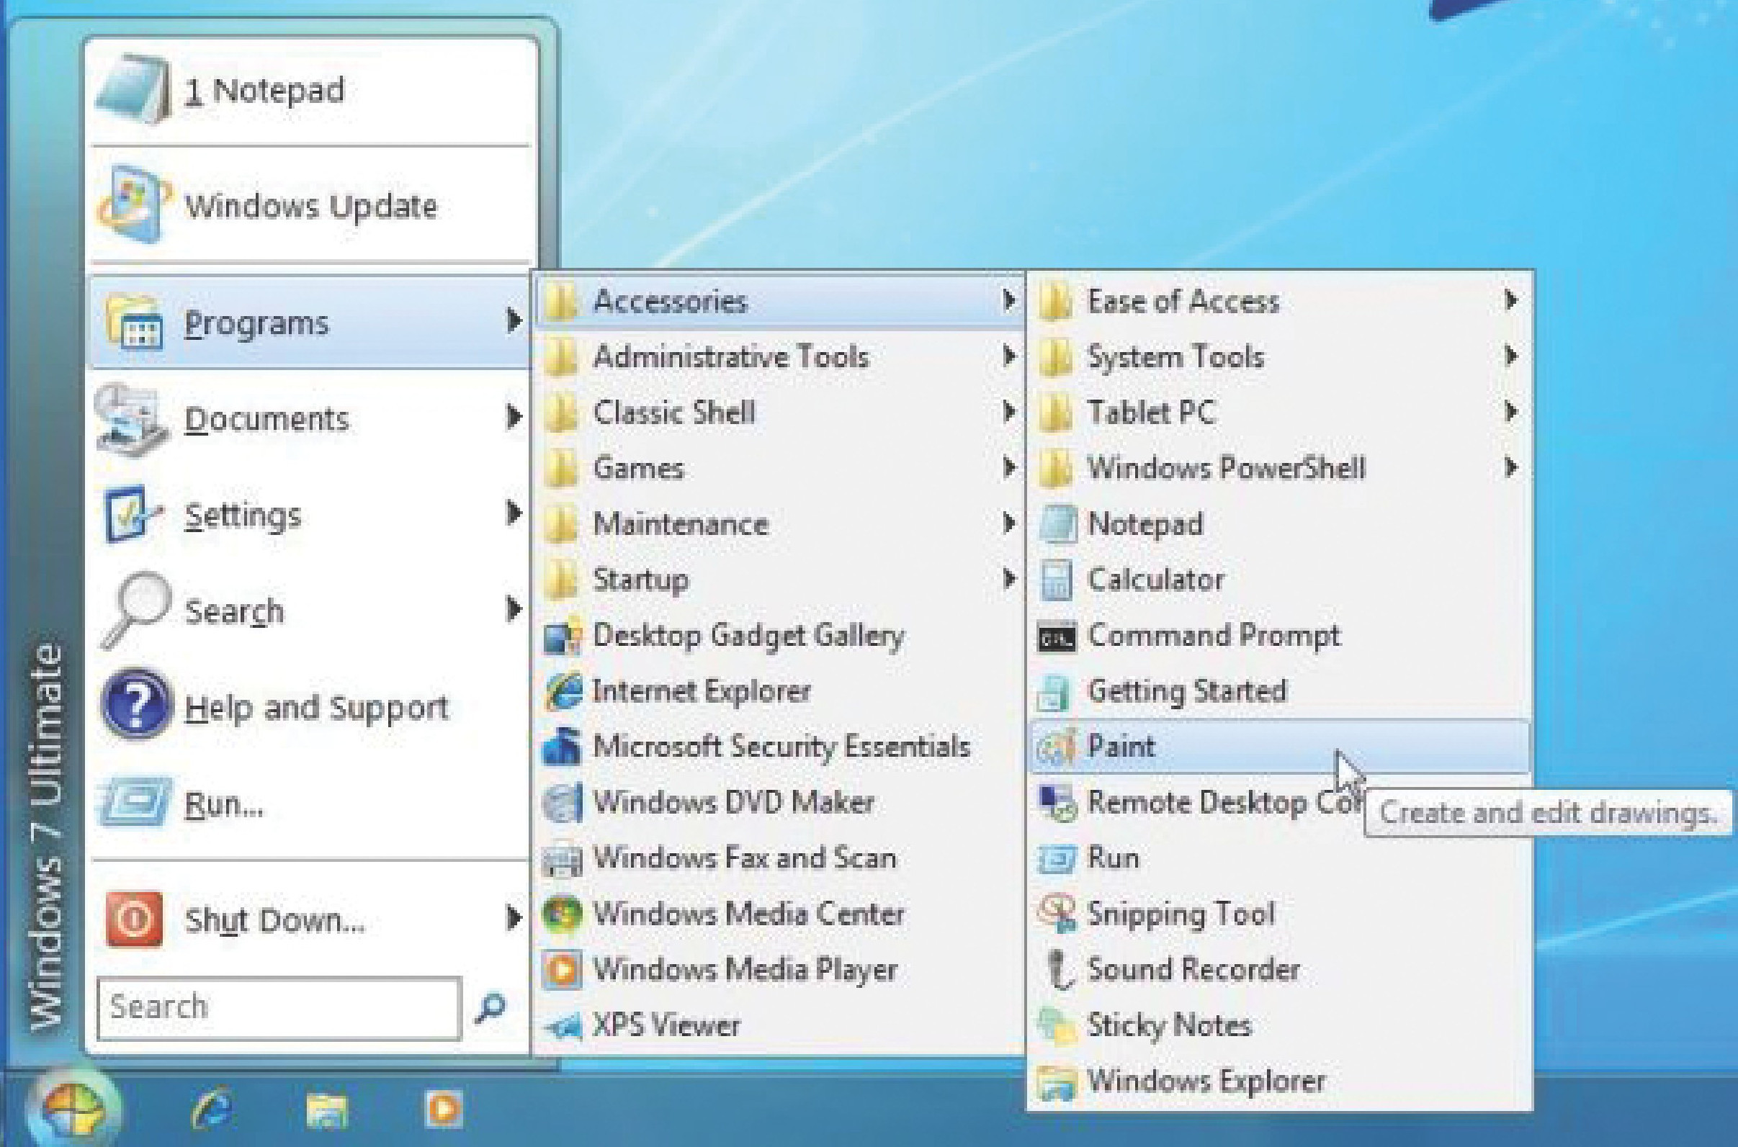The height and width of the screenshot is (1147, 1738).
Task: Click the Start orb button on taskbar
Action: pyautogui.click(x=73, y=1110)
